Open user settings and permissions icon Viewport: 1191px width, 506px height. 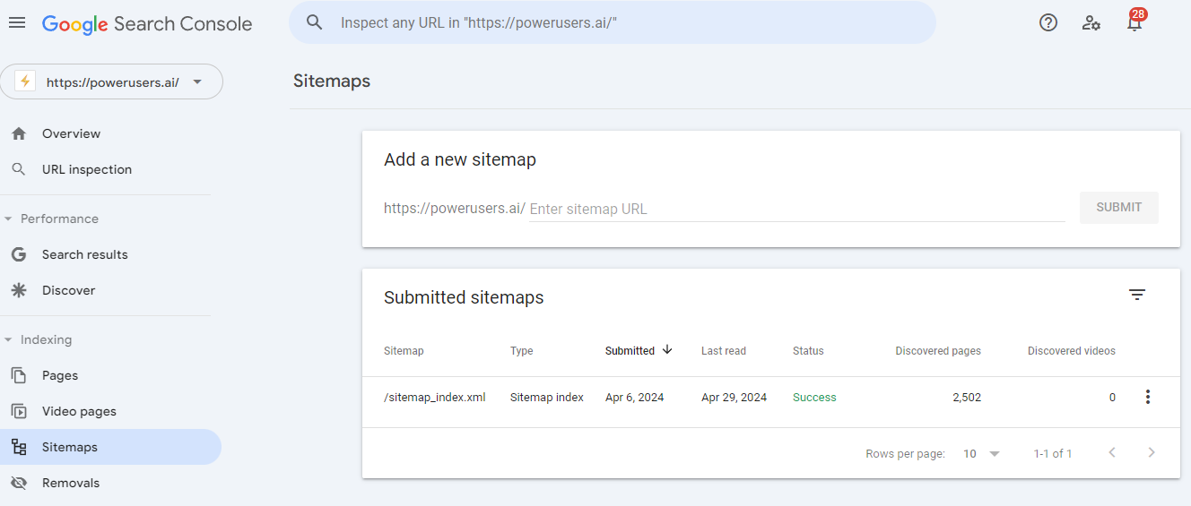pyautogui.click(x=1091, y=22)
